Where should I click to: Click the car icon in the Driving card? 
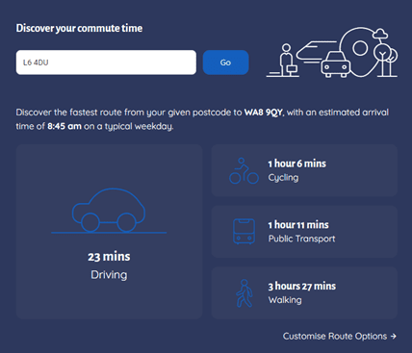(x=109, y=210)
